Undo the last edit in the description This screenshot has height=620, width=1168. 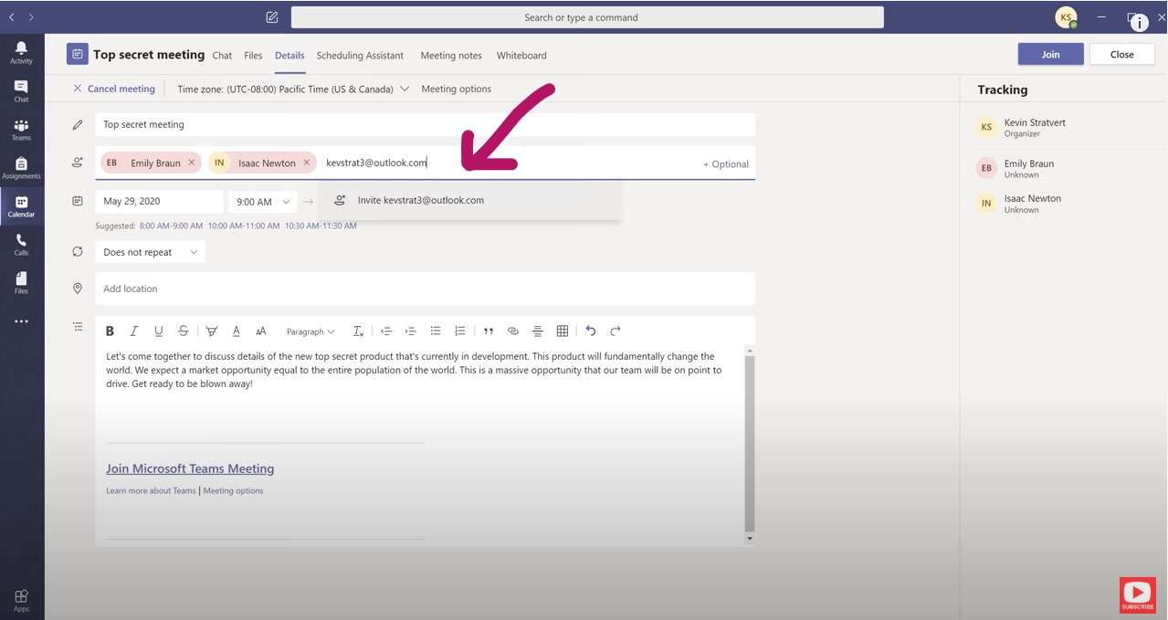pyautogui.click(x=590, y=331)
